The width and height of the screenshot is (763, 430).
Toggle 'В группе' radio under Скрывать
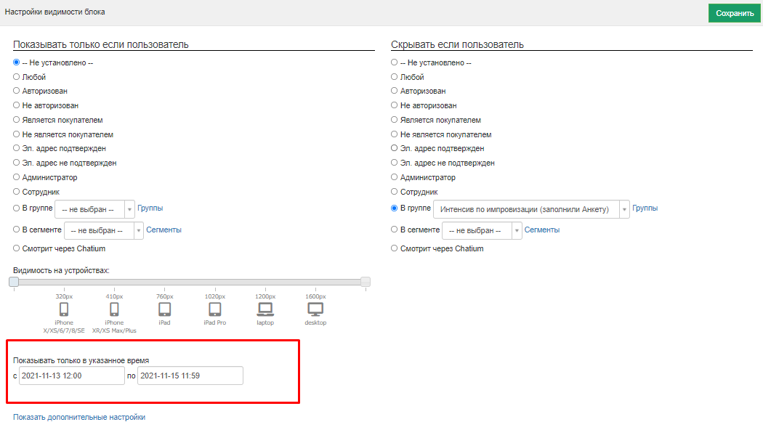click(x=394, y=208)
